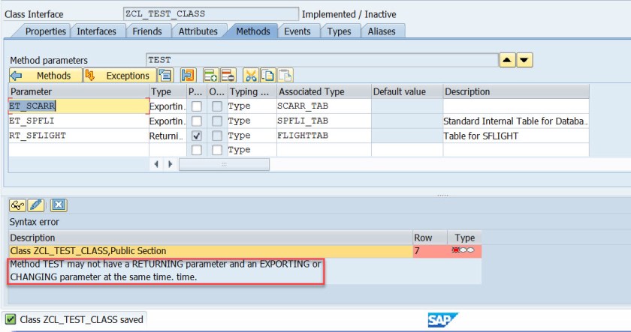The width and height of the screenshot is (631, 332).
Task: Switch to the Interfaces tab
Action: (x=96, y=31)
